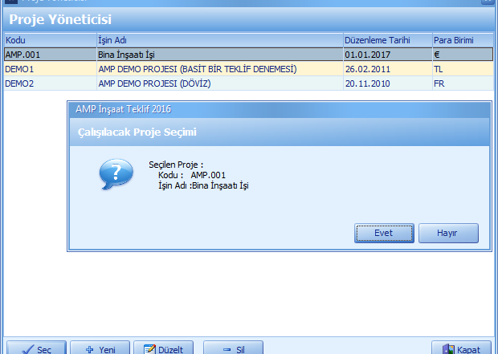498x354 pixels.
Task: Confirm project selection with Evet
Action: [x=384, y=233]
